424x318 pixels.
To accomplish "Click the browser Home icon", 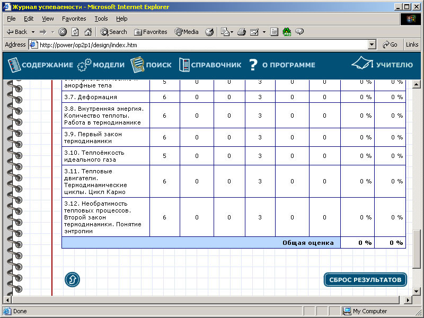I will [88, 32].
